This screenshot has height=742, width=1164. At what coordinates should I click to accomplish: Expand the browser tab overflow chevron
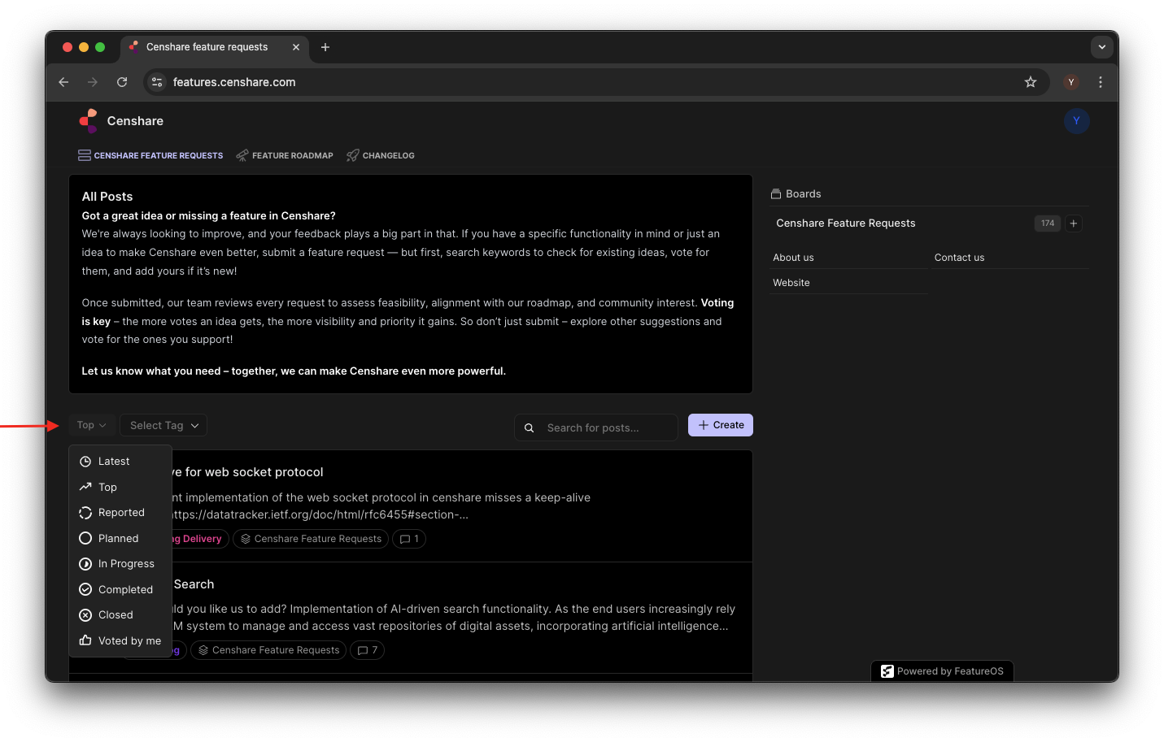tap(1102, 47)
